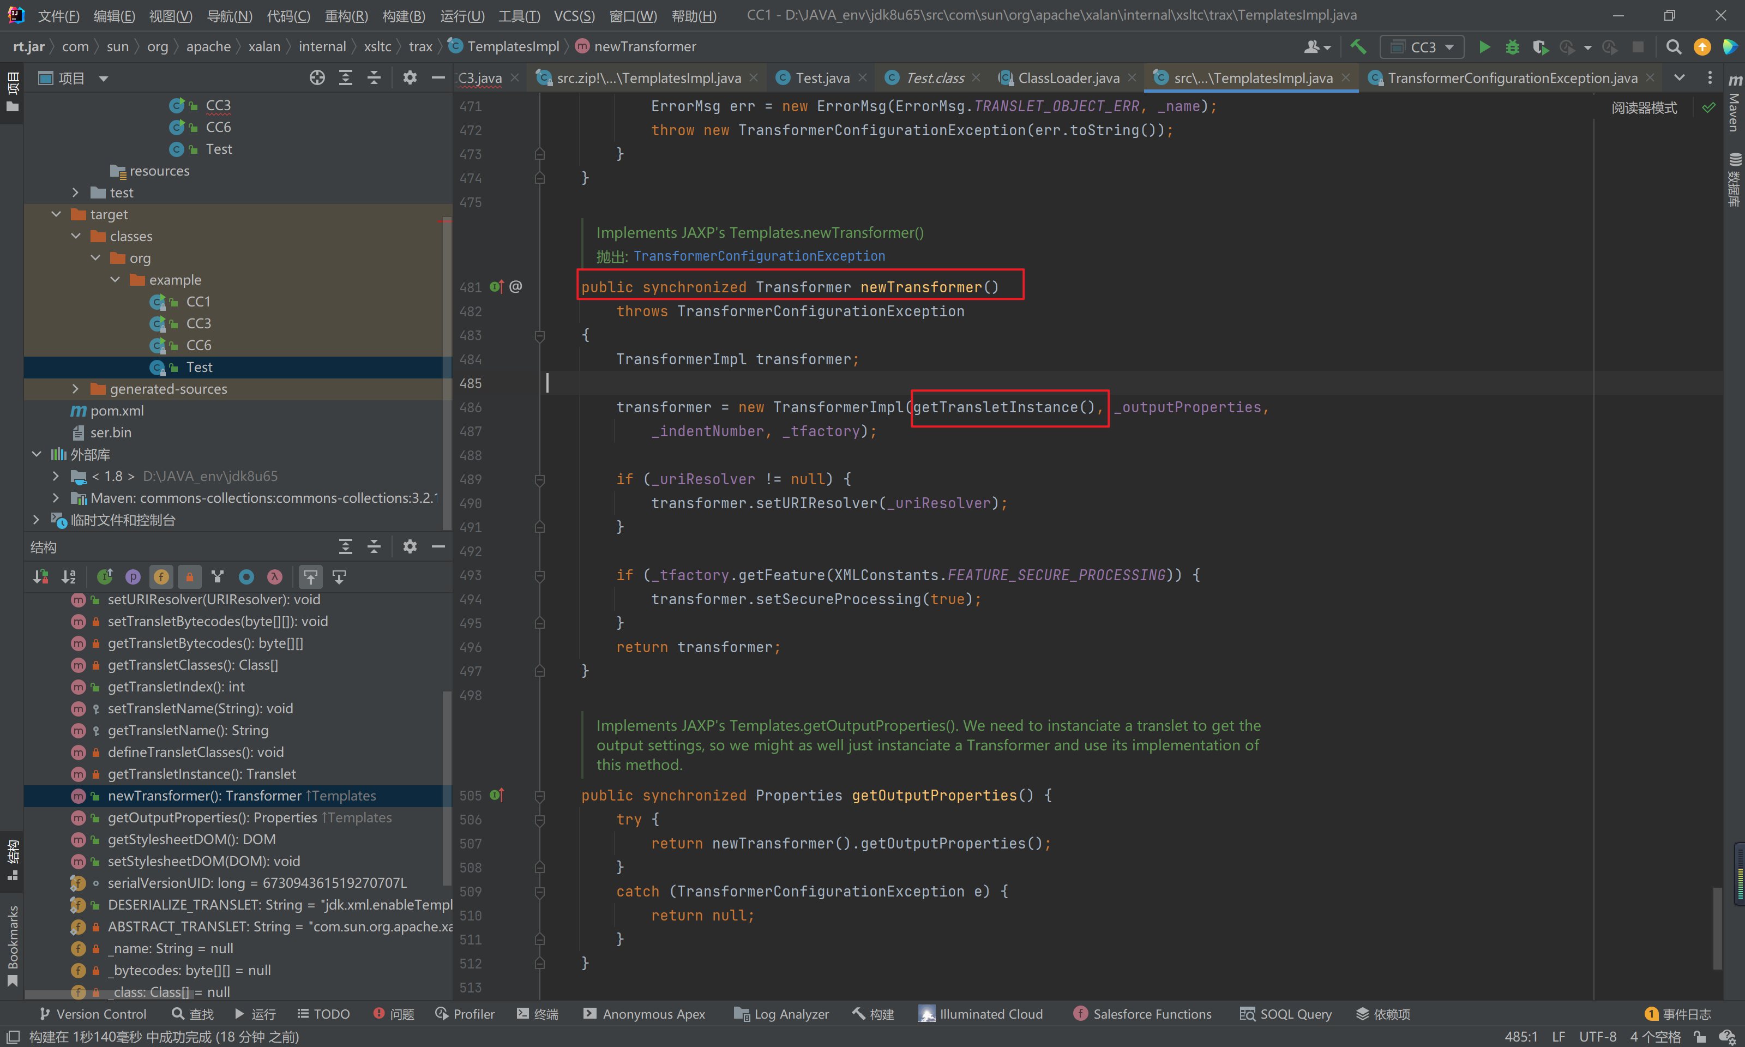Click TransformerConfigurationException link in doc comment
Screen dimensions: 1745x1047
[x=759, y=256]
